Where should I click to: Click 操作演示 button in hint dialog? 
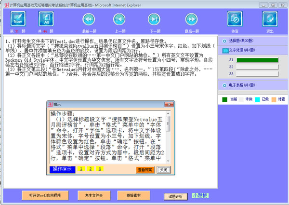62,169
